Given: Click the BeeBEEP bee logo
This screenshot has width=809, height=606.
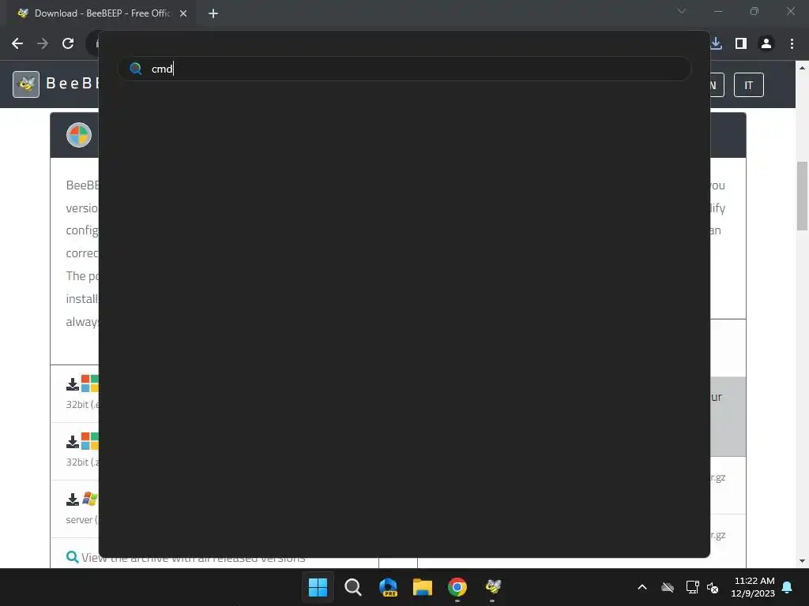Looking at the screenshot, I should coord(26,84).
